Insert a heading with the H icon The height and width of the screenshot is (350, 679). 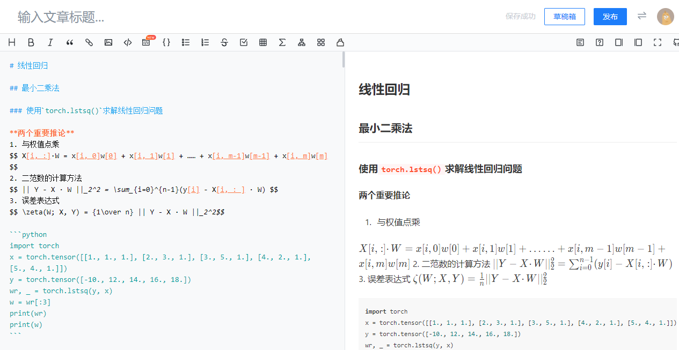(12, 42)
